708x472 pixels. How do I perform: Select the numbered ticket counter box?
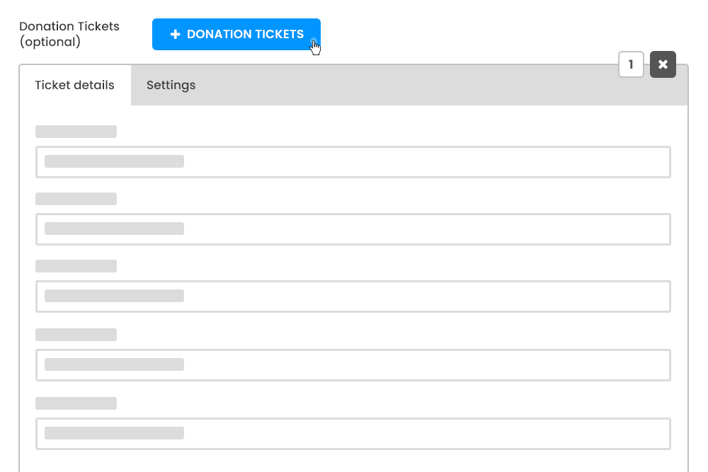pyautogui.click(x=631, y=64)
